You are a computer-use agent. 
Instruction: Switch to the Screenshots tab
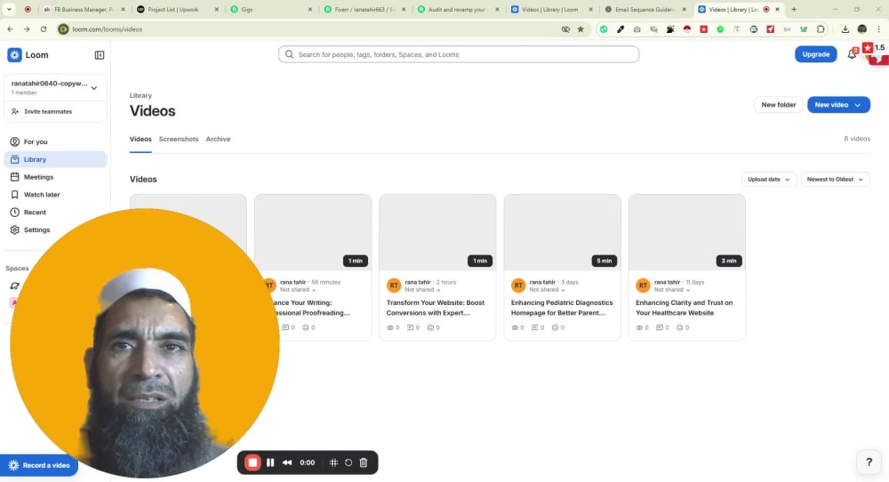[x=179, y=139]
